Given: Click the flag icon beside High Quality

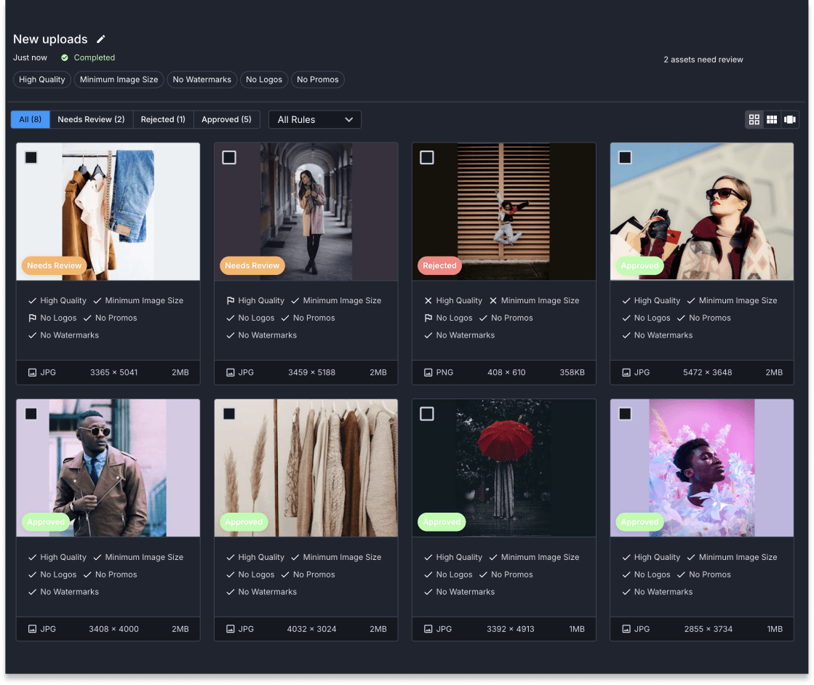Looking at the screenshot, I should tap(230, 300).
